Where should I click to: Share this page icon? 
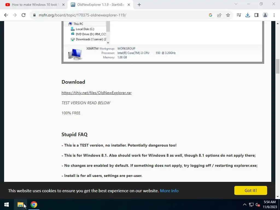tap(219, 15)
